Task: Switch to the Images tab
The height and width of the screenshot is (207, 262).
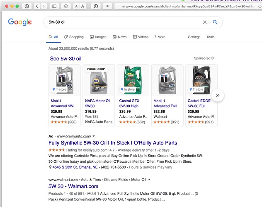Action: pyautogui.click(x=98, y=37)
